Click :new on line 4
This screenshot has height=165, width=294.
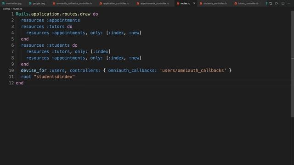point(134,33)
